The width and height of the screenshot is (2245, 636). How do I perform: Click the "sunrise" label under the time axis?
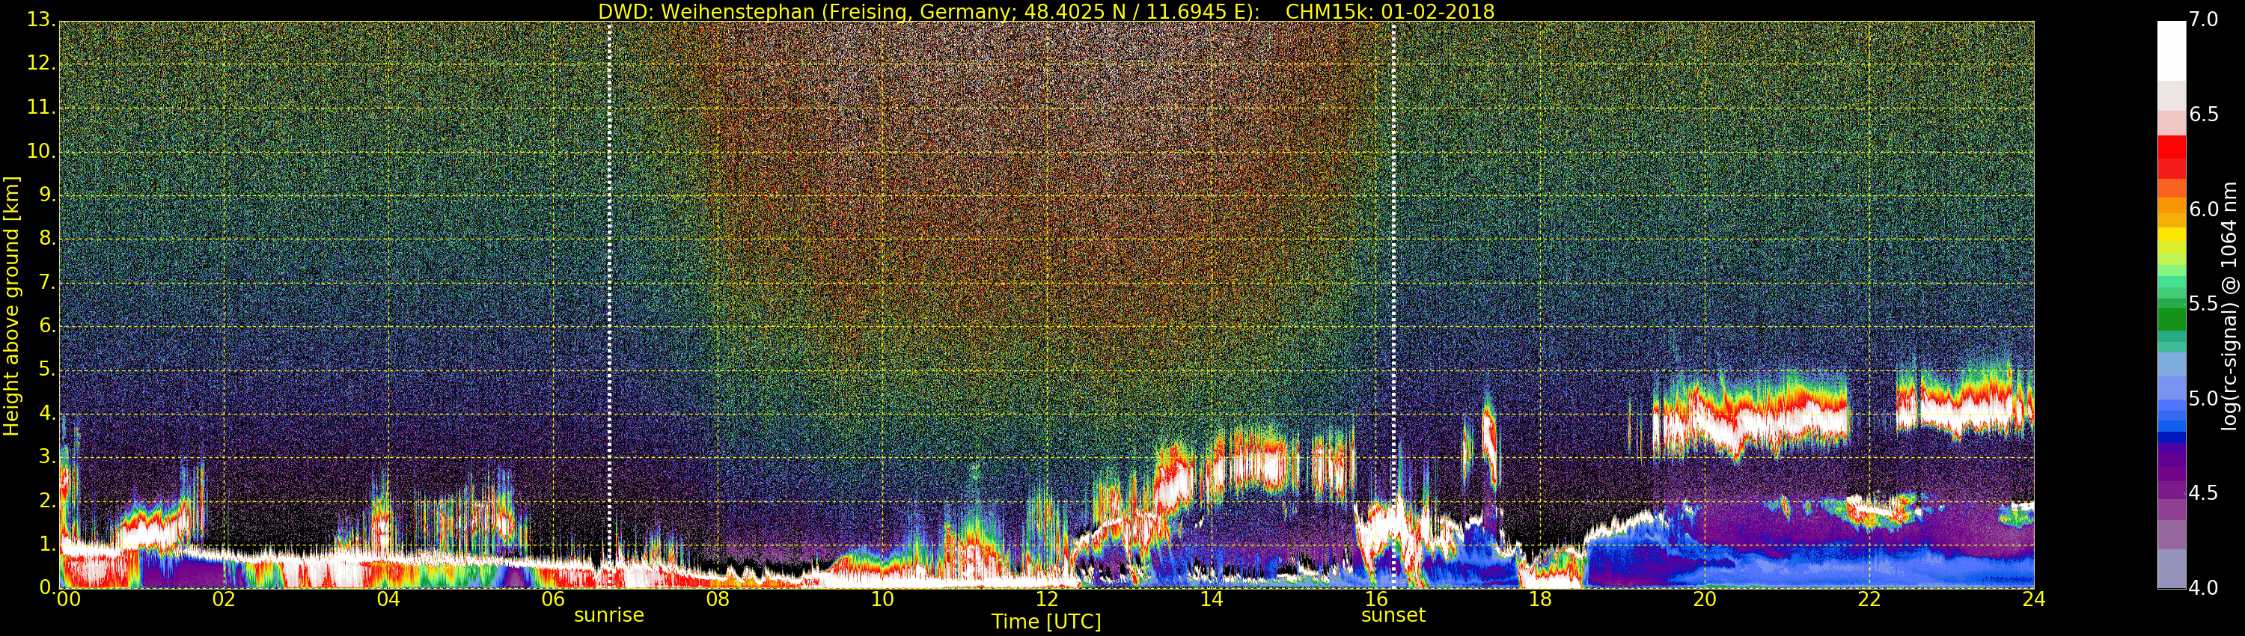(608, 615)
